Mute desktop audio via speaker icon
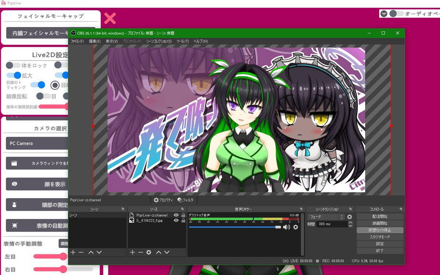Viewport: 440px width, 275px height. [x=286, y=227]
